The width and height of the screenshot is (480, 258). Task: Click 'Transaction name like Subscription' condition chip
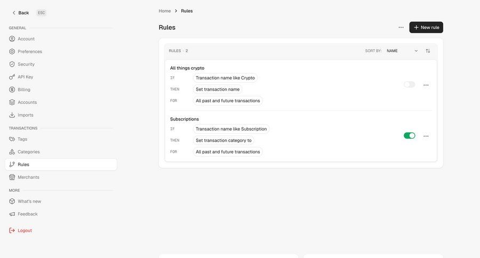[231, 129]
